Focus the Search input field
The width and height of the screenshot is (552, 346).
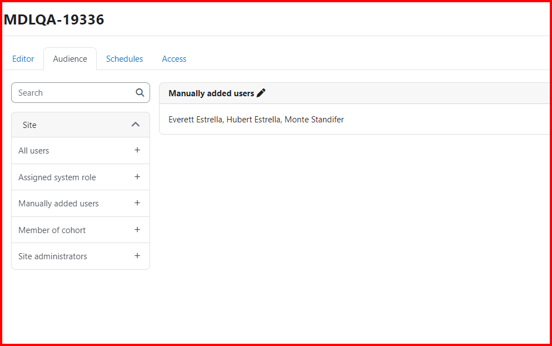coord(81,93)
